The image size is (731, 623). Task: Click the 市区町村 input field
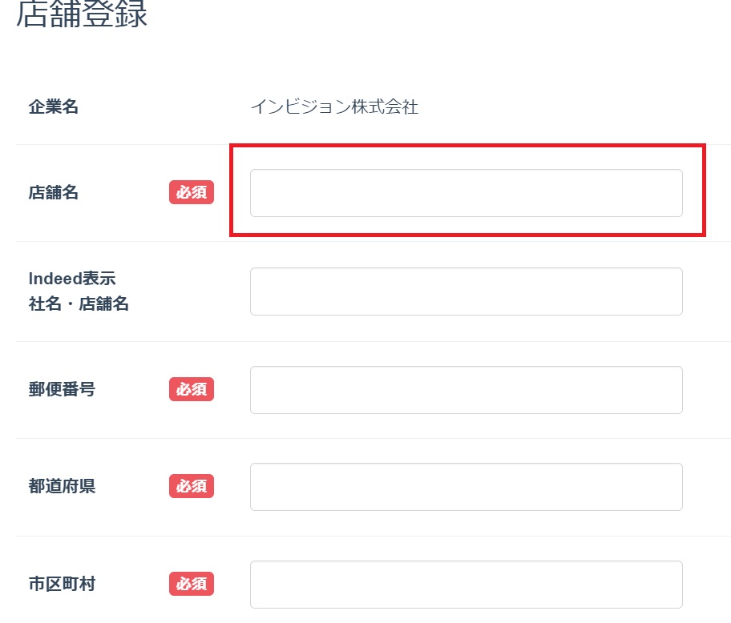(466, 585)
